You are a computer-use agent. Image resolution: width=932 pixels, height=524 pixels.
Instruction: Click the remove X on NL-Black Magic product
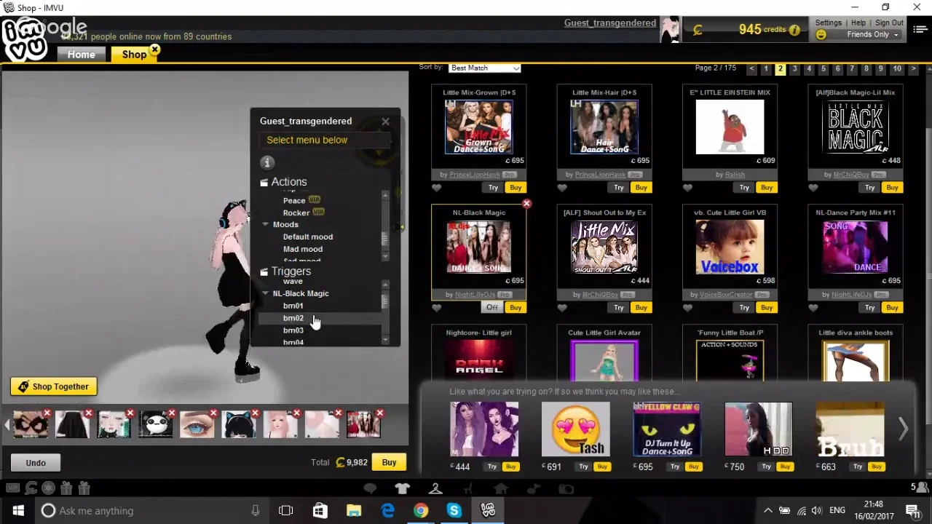pyautogui.click(x=526, y=205)
